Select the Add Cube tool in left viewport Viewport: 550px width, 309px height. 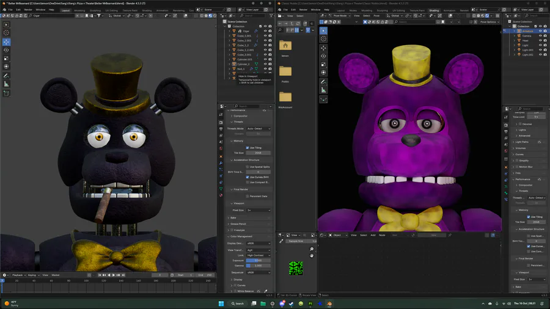[6, 93]
